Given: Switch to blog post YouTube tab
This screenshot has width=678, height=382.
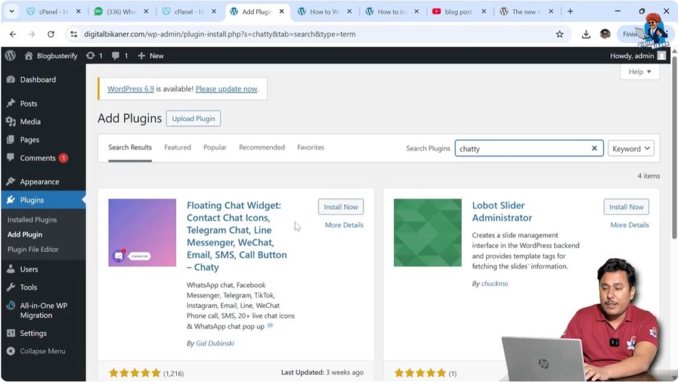Looking at the screenshot, I should [458, 12].
